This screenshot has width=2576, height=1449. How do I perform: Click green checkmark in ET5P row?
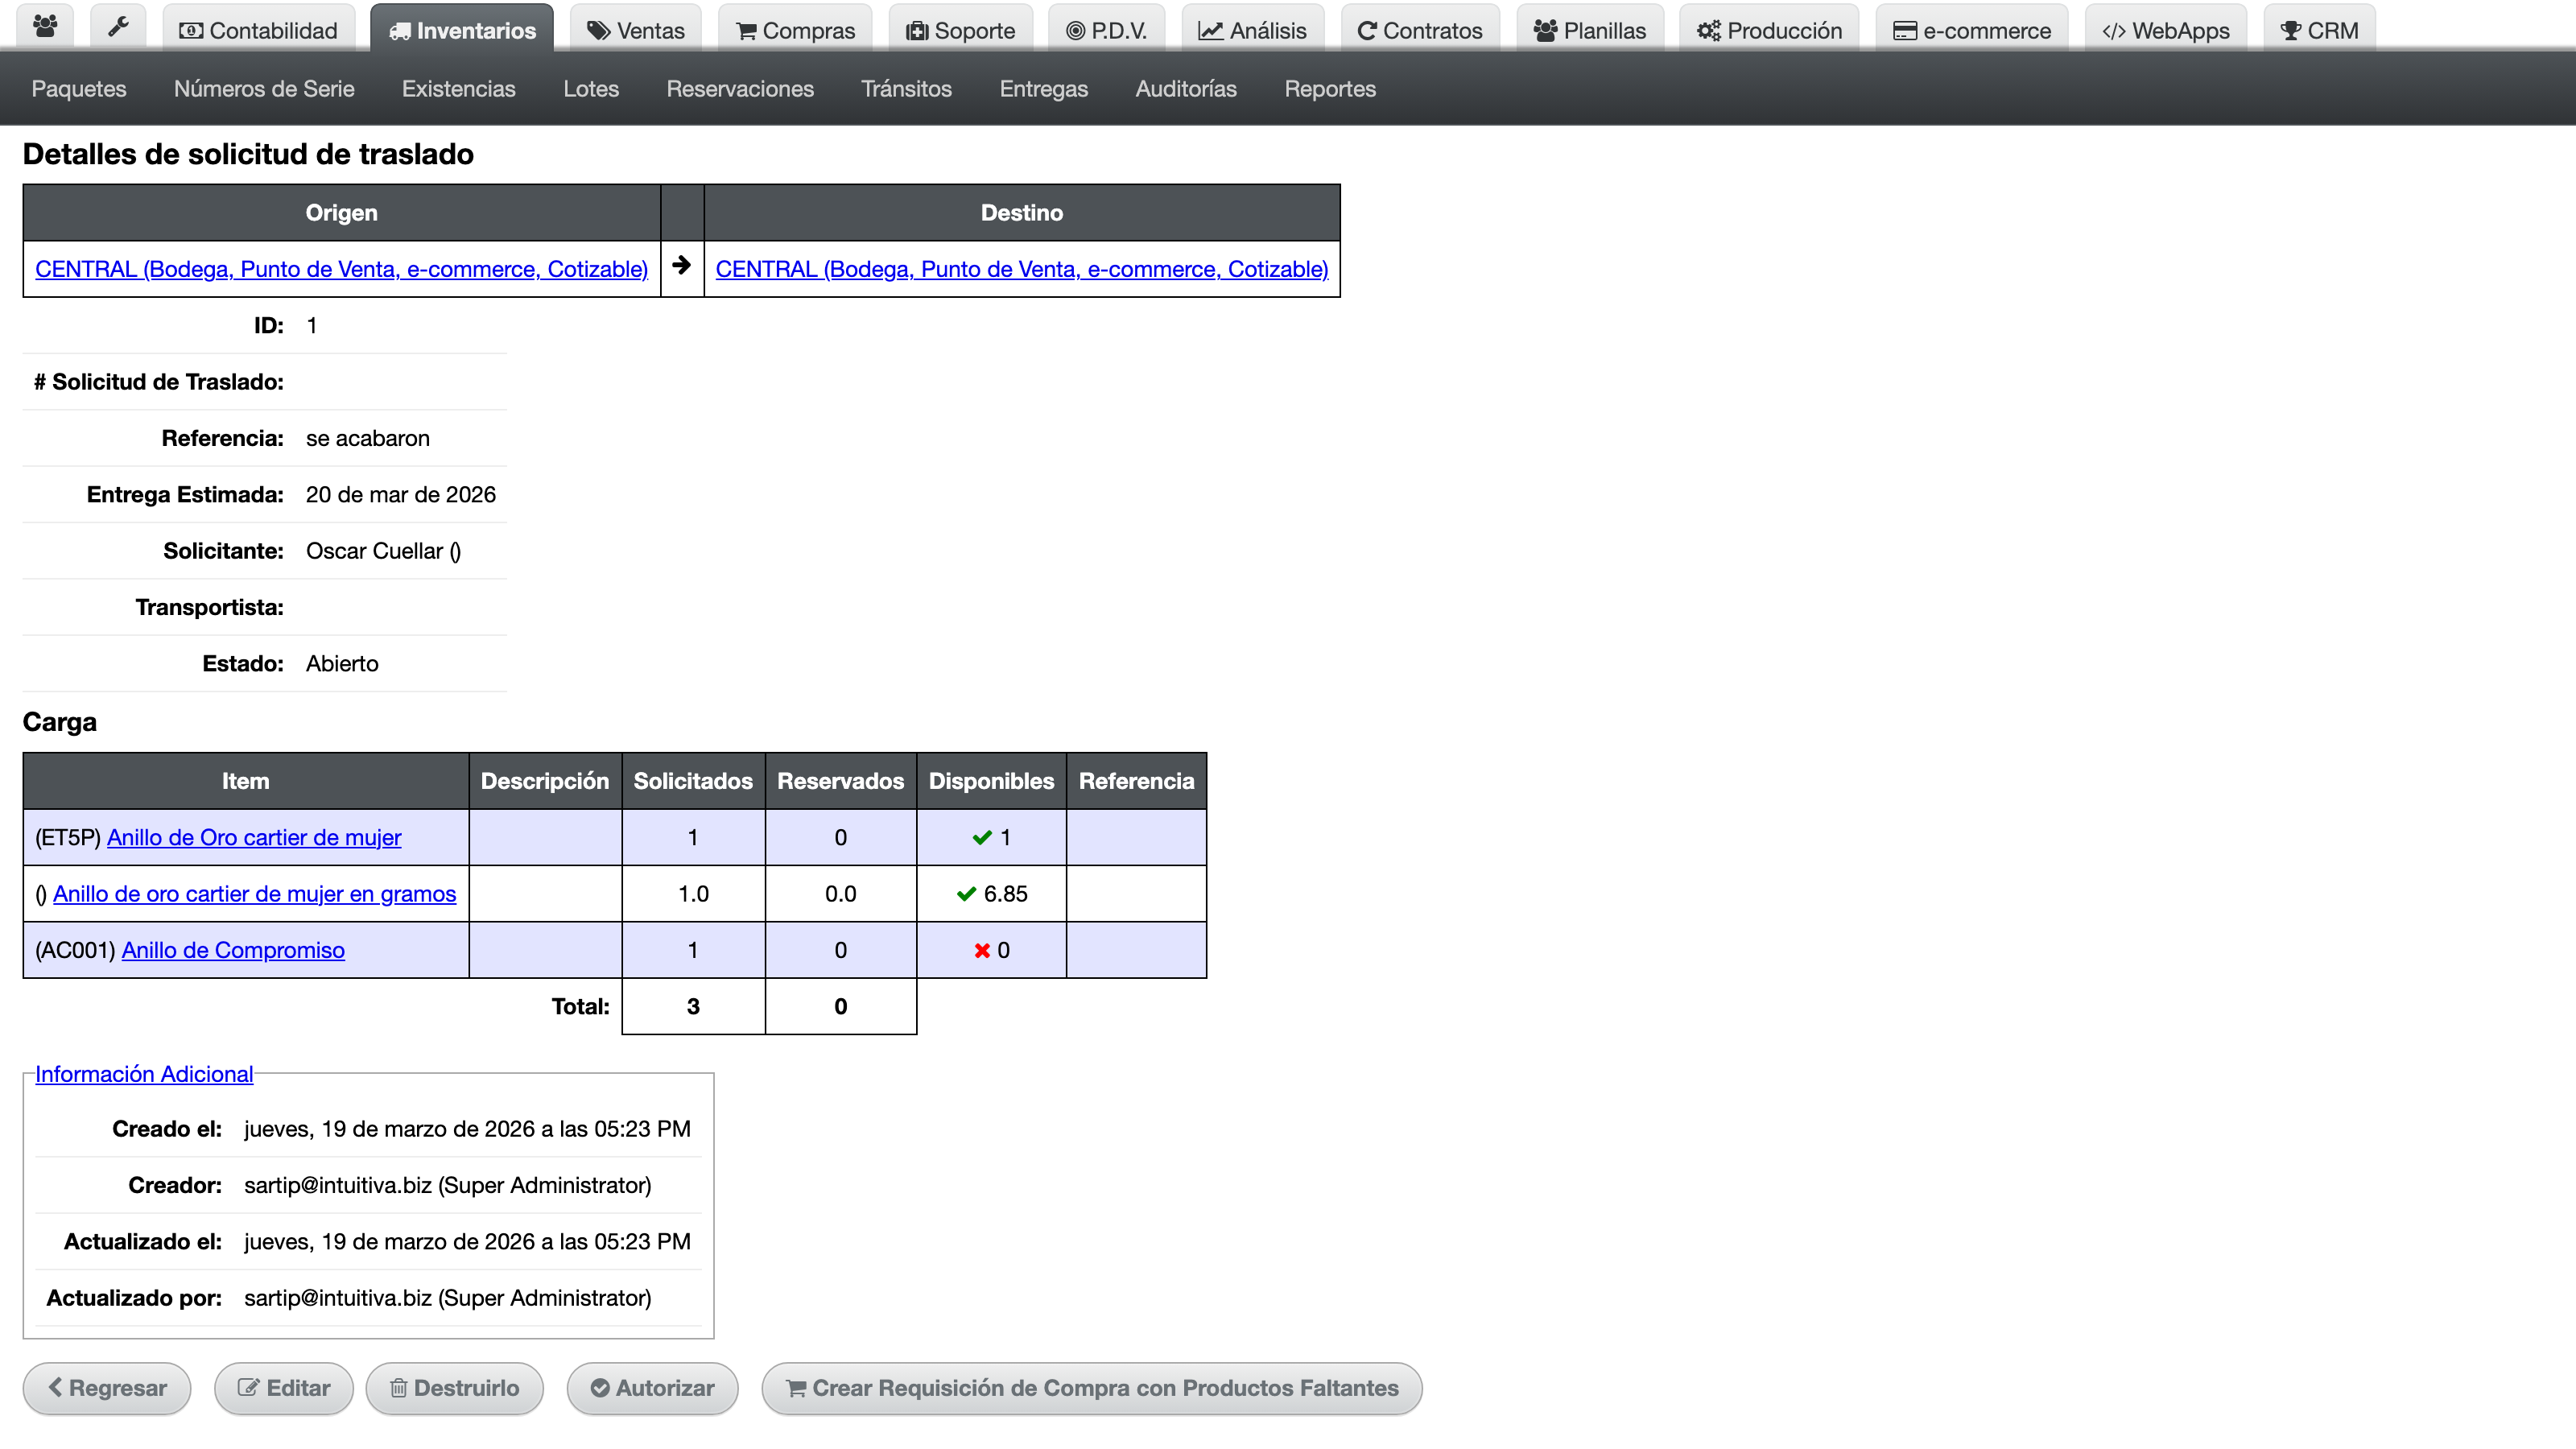982,838
